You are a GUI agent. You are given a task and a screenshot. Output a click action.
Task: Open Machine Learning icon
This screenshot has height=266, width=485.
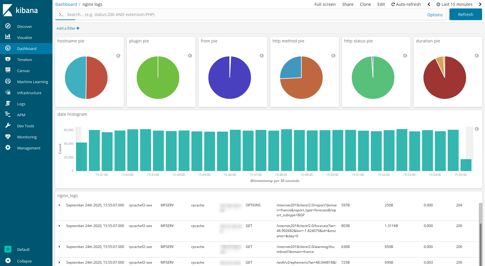8,81
